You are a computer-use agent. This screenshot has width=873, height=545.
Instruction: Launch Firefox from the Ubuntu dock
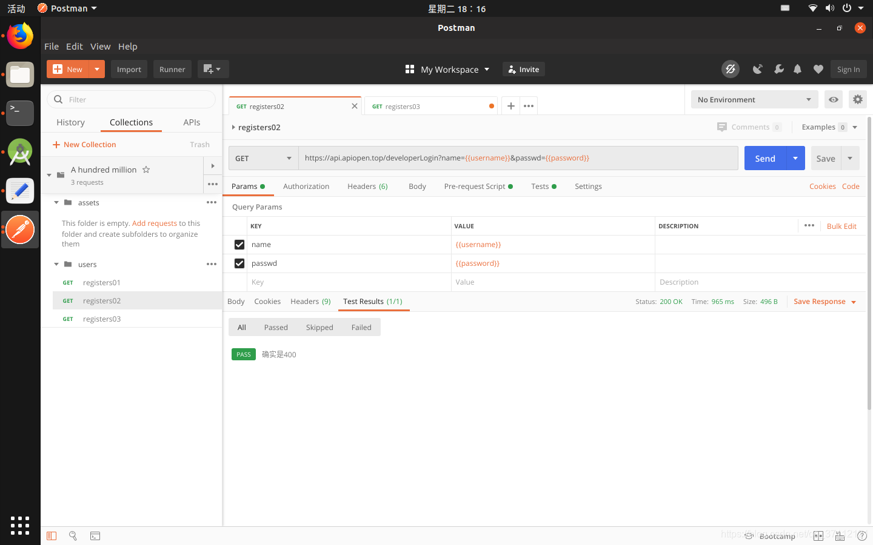point(20,36)
